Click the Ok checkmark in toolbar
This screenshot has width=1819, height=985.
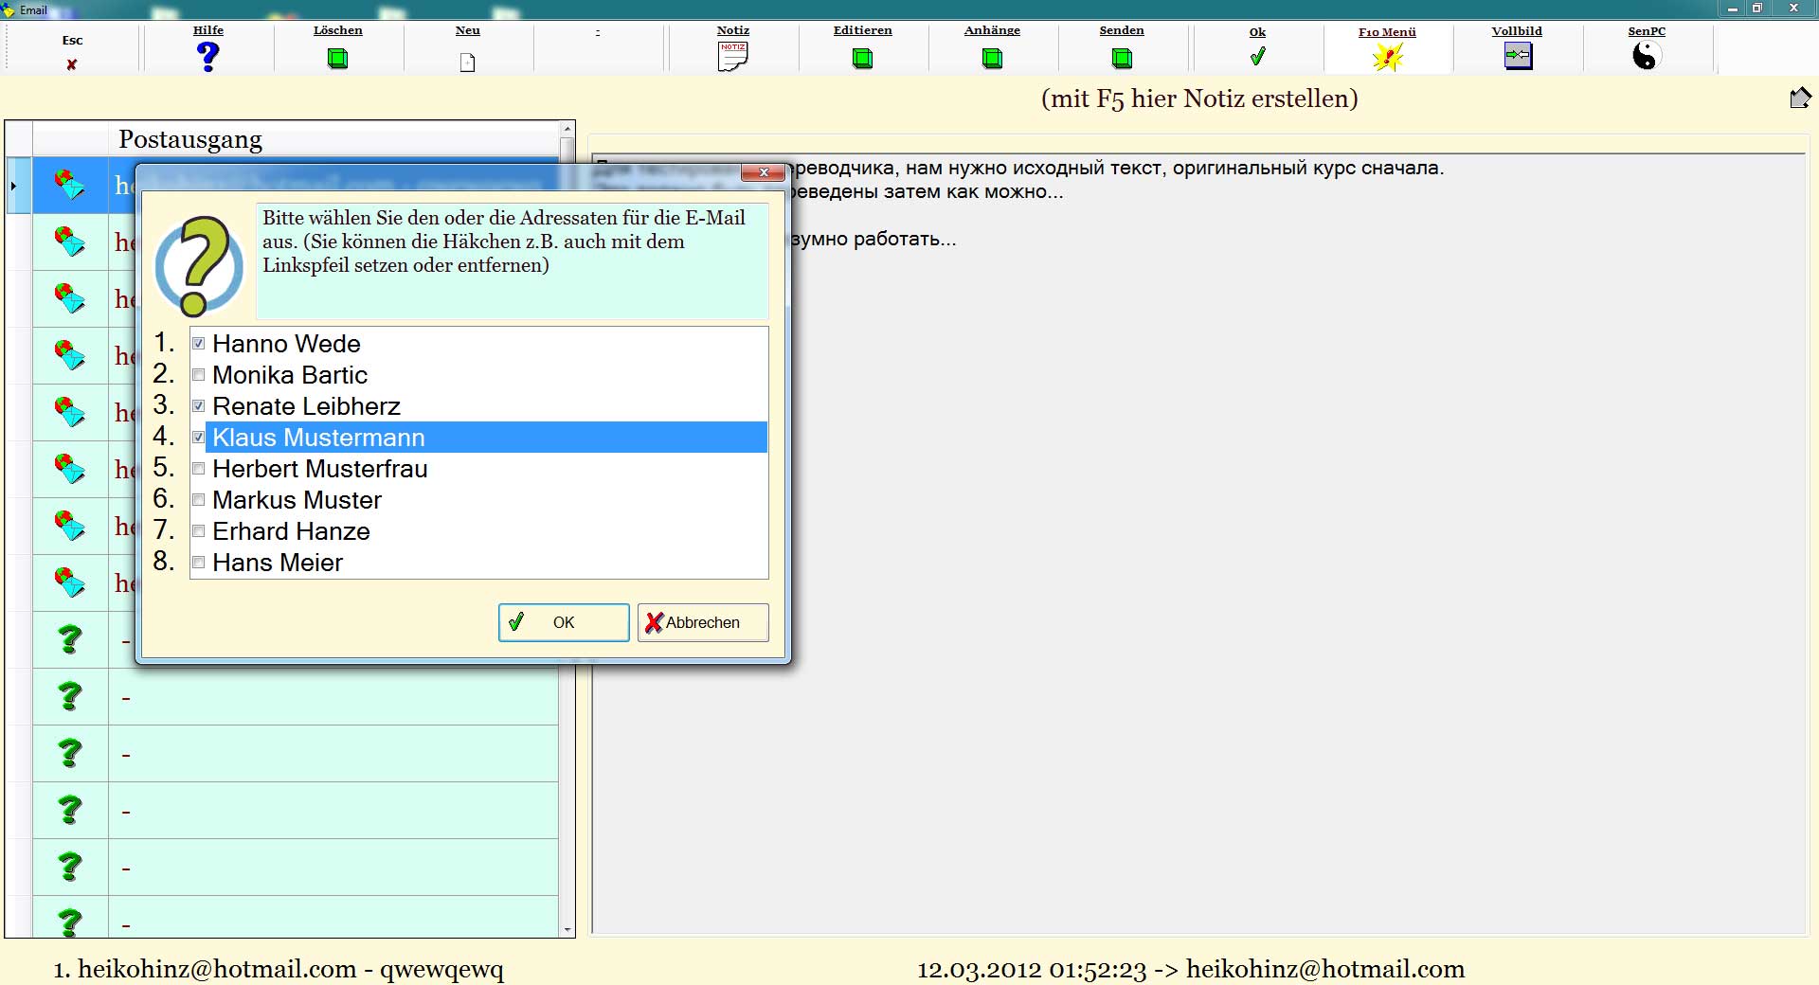[1257, 57]
